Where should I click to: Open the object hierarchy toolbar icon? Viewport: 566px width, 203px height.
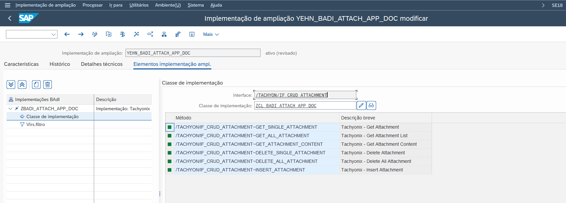click(x=164, y=34)
